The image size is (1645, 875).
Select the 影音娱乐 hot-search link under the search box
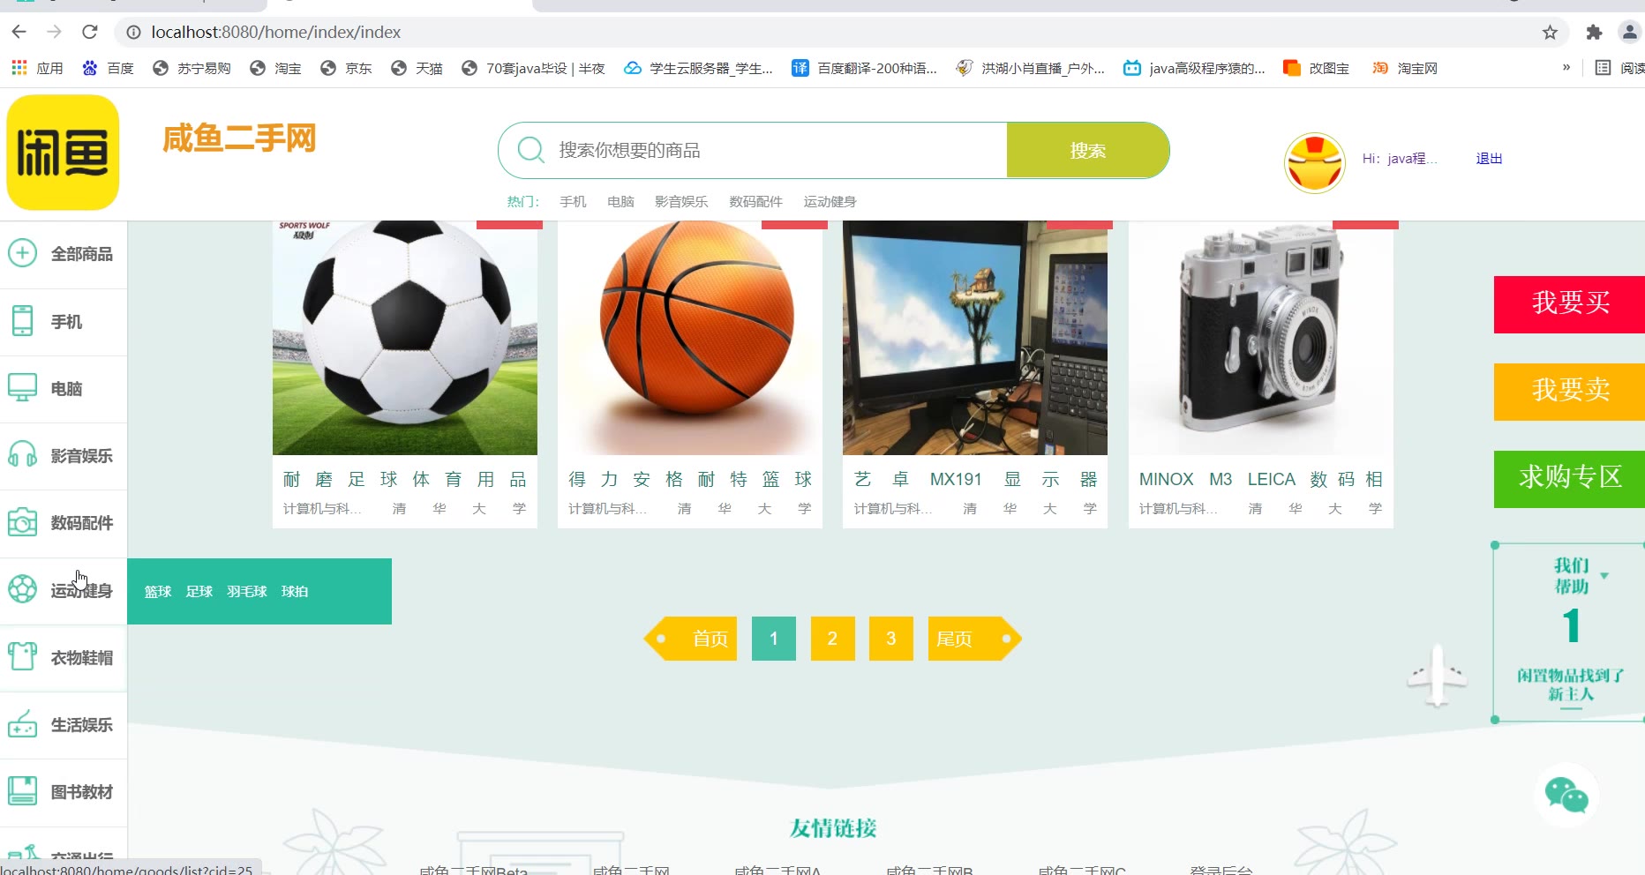click(x=681, y=202)
